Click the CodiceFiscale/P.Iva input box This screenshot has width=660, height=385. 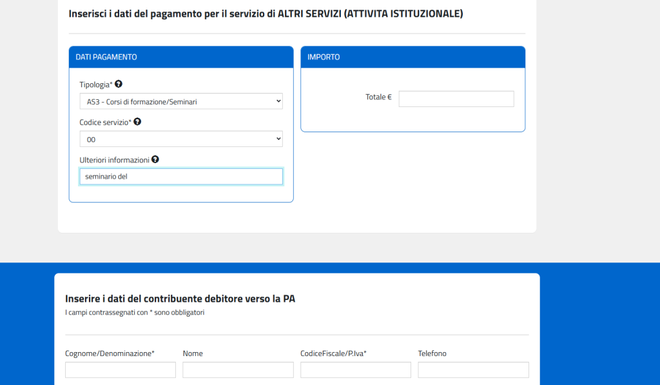point(355,370)
